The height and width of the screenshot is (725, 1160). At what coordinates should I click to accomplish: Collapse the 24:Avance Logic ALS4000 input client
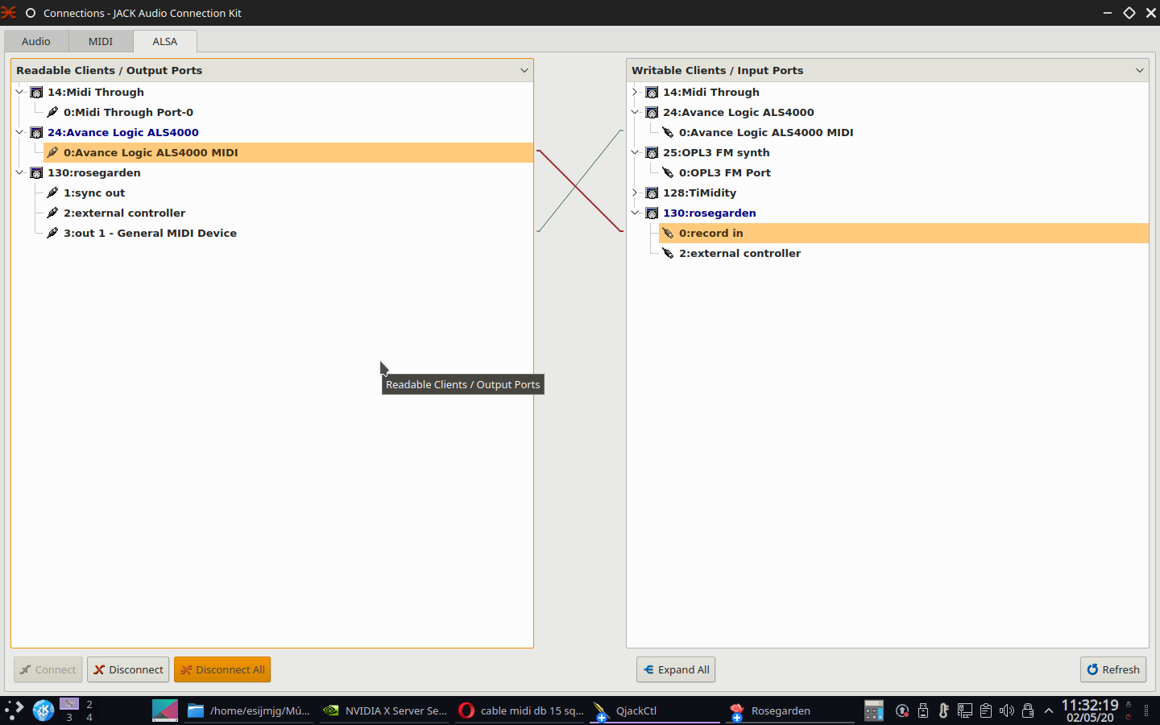pyautogui.click(x=635, y=112)
